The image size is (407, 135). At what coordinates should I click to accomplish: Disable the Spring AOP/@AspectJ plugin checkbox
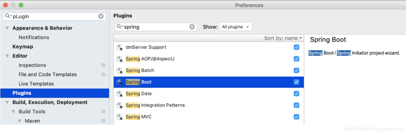296,59
